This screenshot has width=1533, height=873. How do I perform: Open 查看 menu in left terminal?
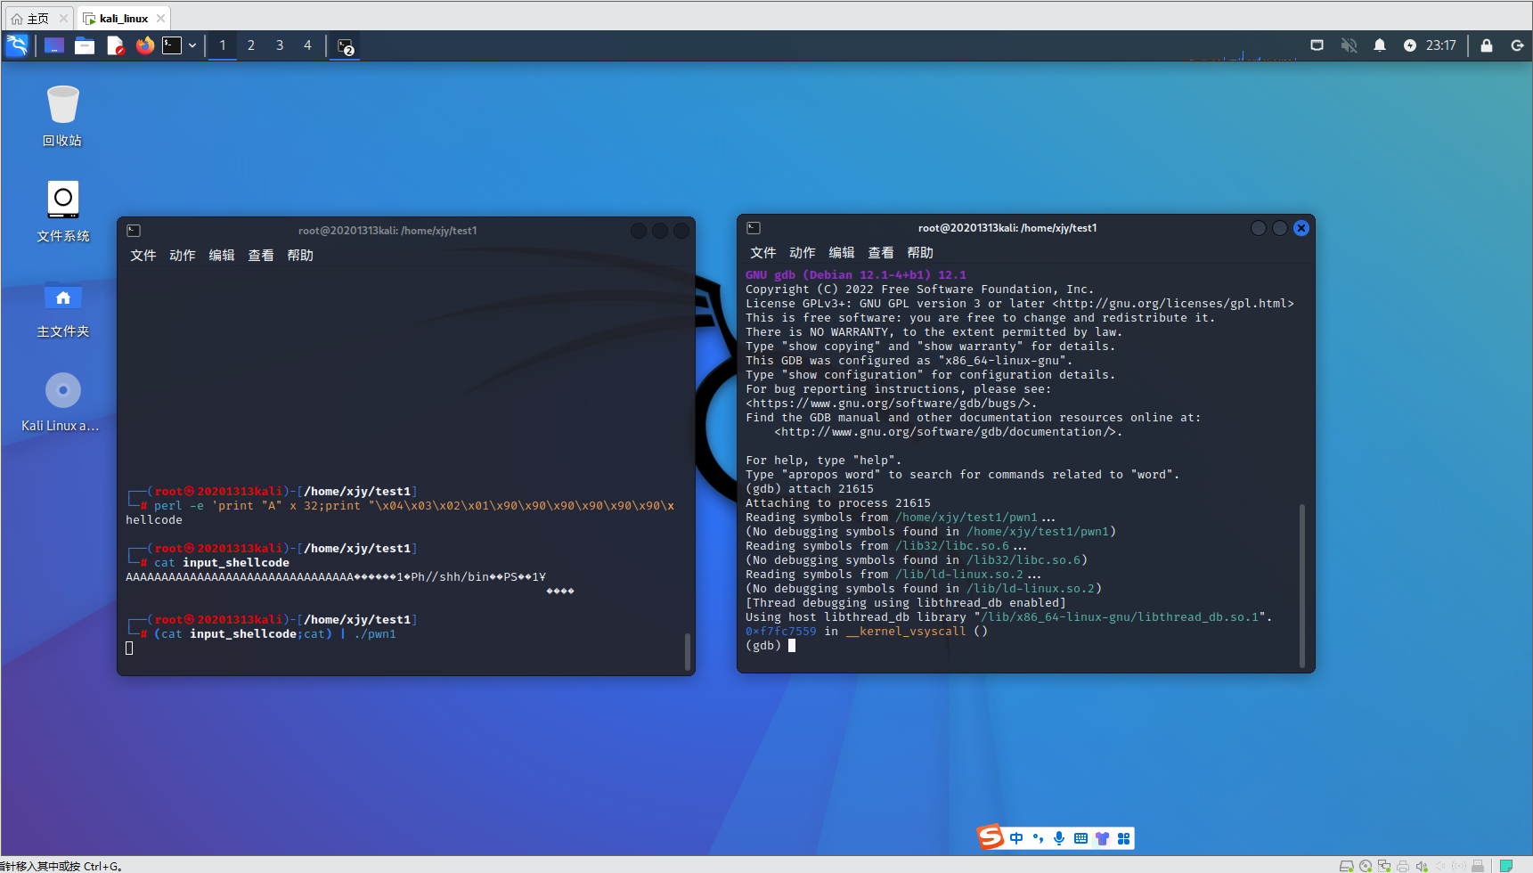coord(261,256)
